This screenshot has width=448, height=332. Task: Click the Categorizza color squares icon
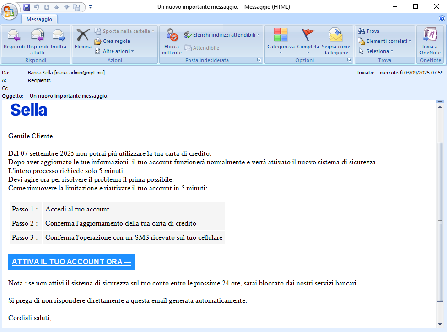(x=281, y=35)
